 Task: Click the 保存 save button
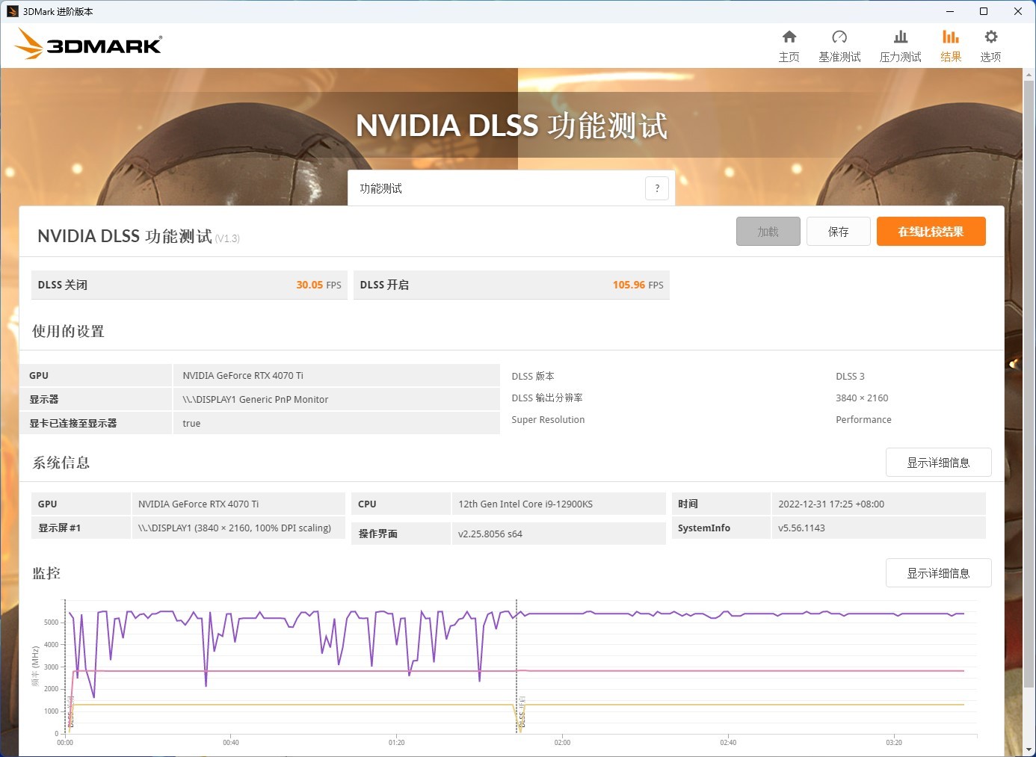[x=838, y=231]
